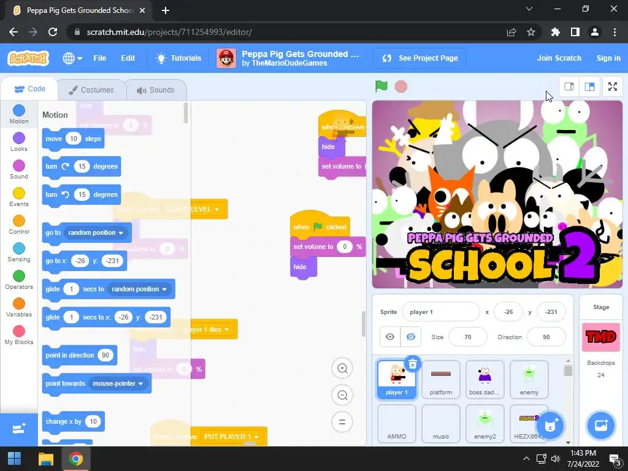Select the Motion block category
Screen dimensions: 628x471
(19, 115)
